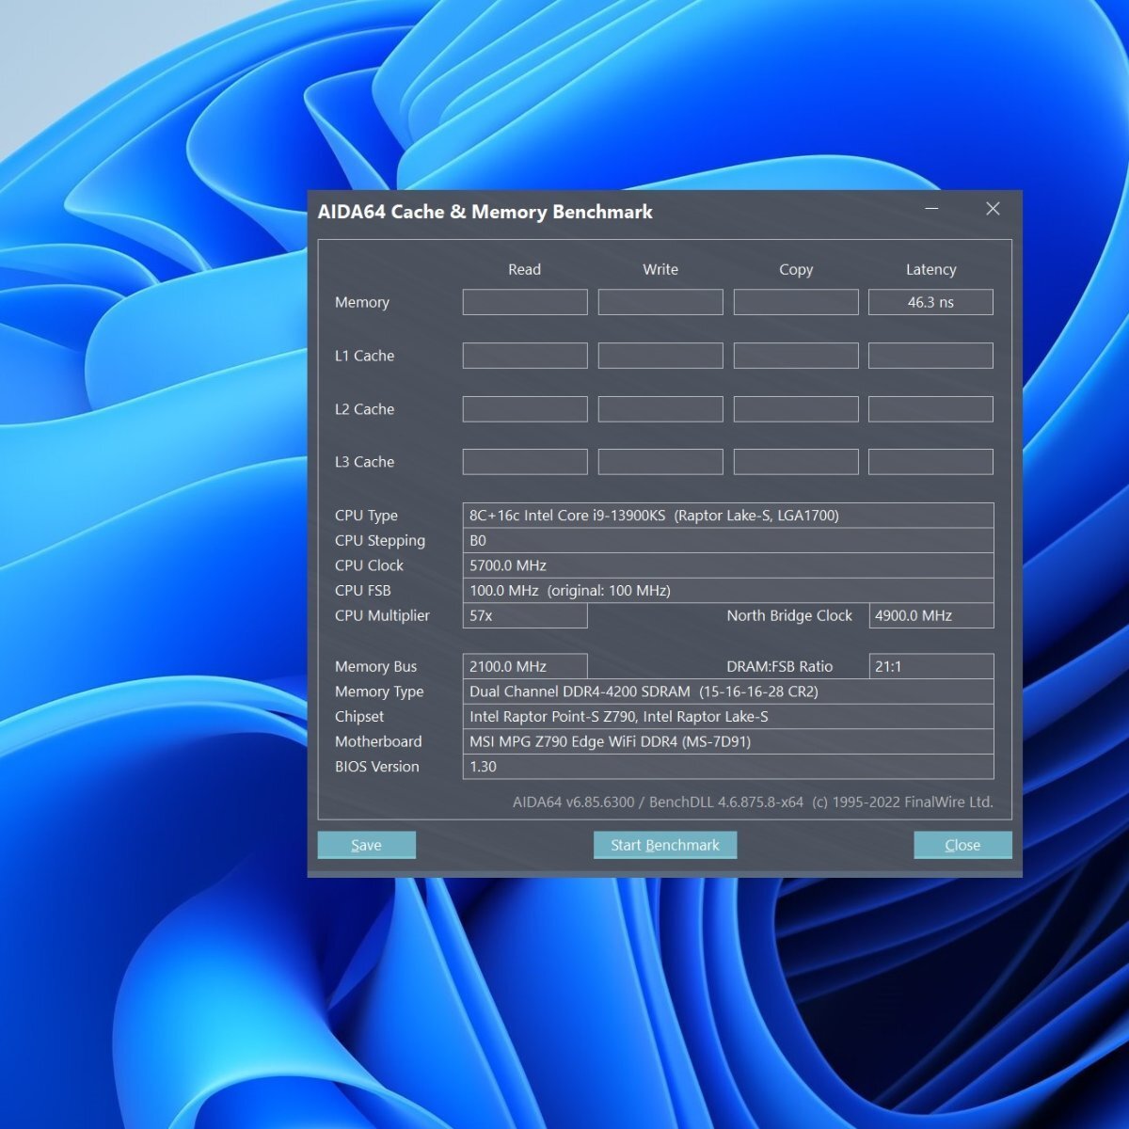Click the Memory Copy result field
This screenshot has width=1129, height=1129.
[796, 302]
